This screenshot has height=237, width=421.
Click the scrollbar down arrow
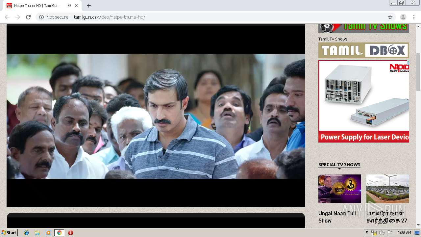418,225
